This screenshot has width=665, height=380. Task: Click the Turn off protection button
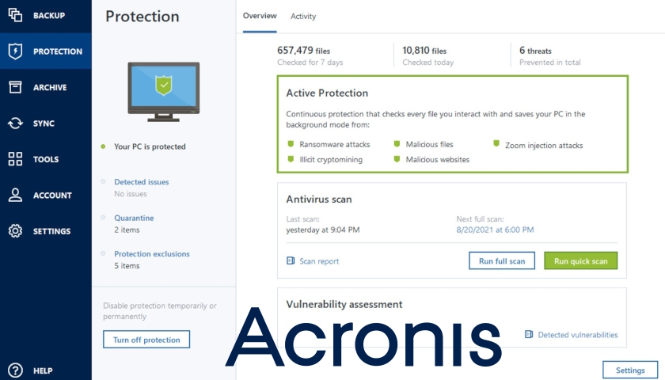[146, 340]
